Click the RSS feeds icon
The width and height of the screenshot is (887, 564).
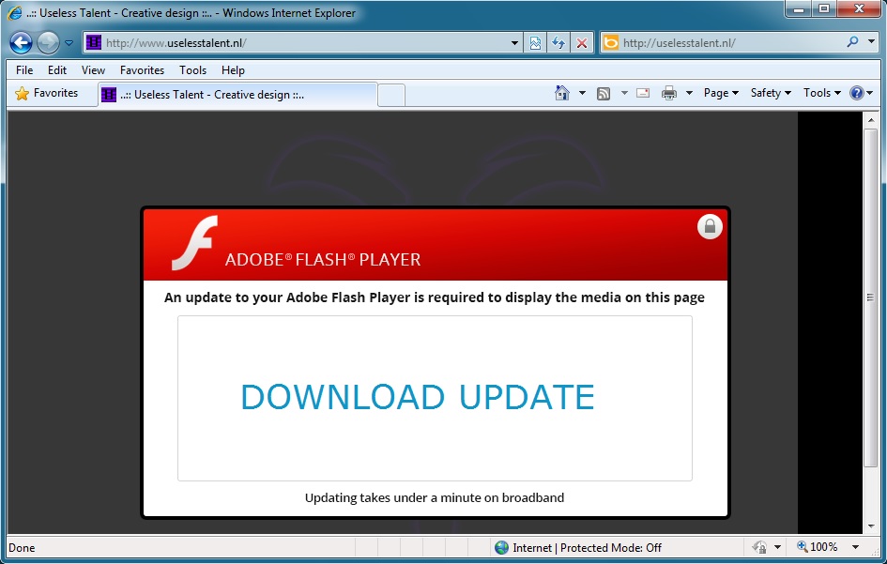604,93
